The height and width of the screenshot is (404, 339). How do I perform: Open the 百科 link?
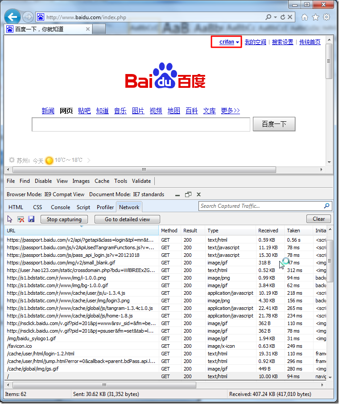click(x=191, y=111)
